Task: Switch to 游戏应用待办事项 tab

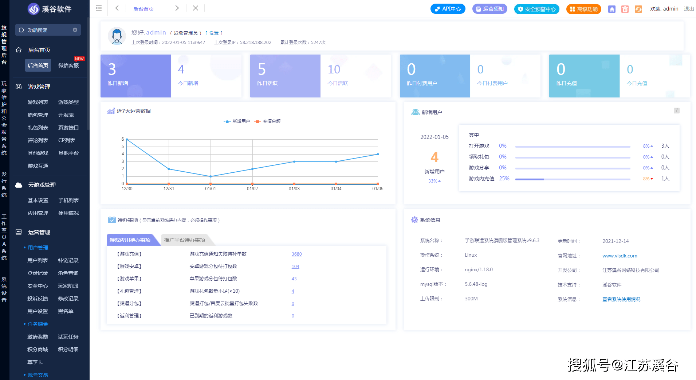Action: (130, 240)
